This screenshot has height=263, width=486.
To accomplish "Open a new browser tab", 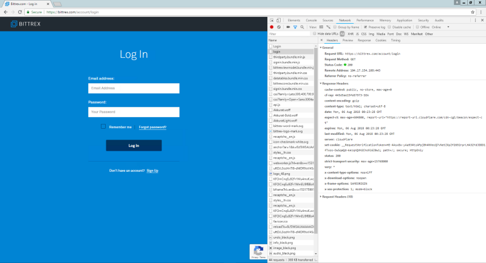I will pos(57,4).
